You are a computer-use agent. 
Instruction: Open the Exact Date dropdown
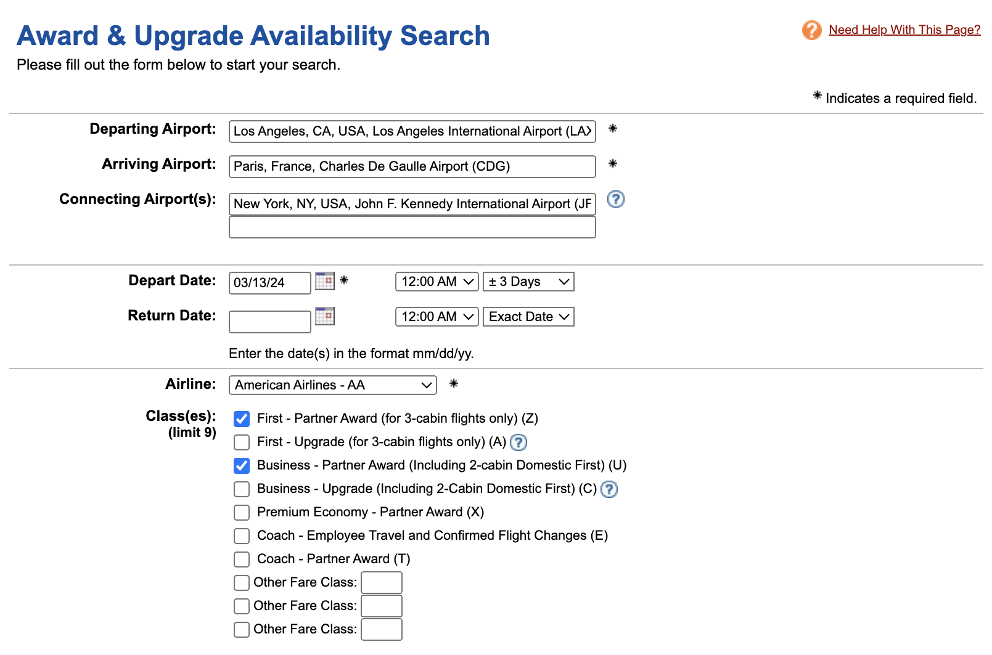pos(528,317)
